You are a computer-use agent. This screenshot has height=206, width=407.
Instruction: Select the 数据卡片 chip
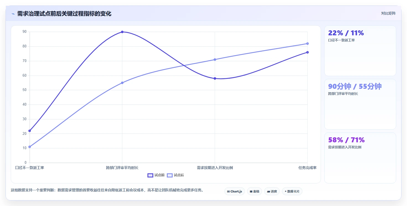(292, 191)
